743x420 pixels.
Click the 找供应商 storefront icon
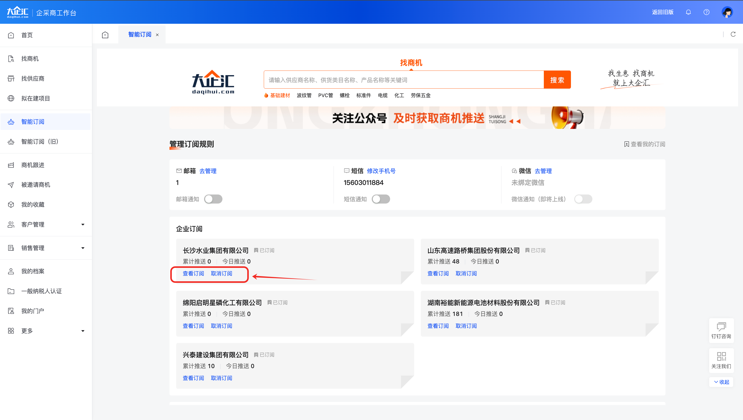tap(11, 79)
